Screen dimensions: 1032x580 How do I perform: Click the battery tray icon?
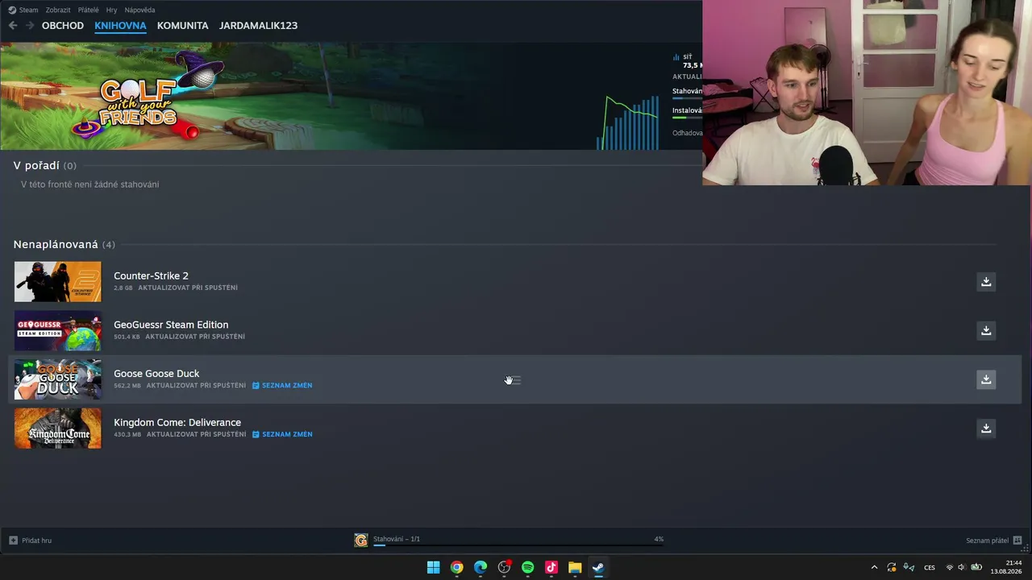click(x=976, y=567)
